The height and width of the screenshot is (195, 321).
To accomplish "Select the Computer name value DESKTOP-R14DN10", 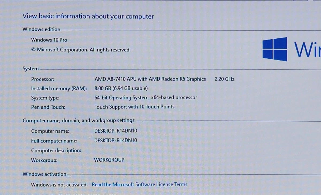I will click(x=116, y=131).
